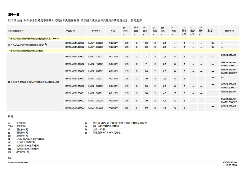Click the 重复 column header

click(x=210, y=31)
